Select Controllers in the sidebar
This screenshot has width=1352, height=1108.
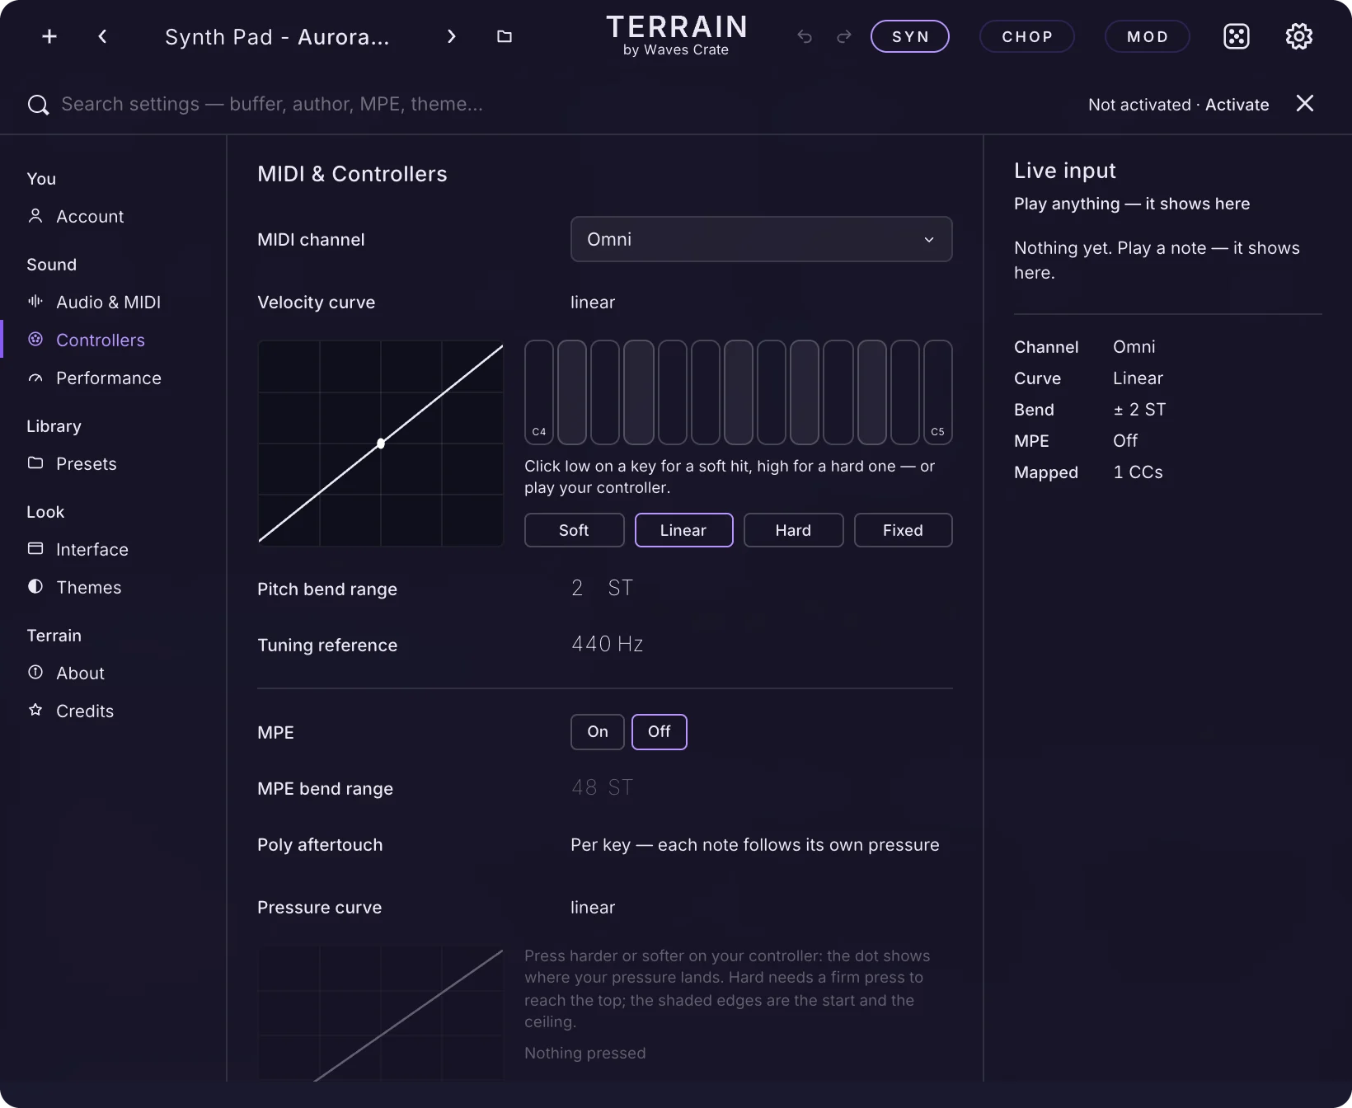point(87,340)
